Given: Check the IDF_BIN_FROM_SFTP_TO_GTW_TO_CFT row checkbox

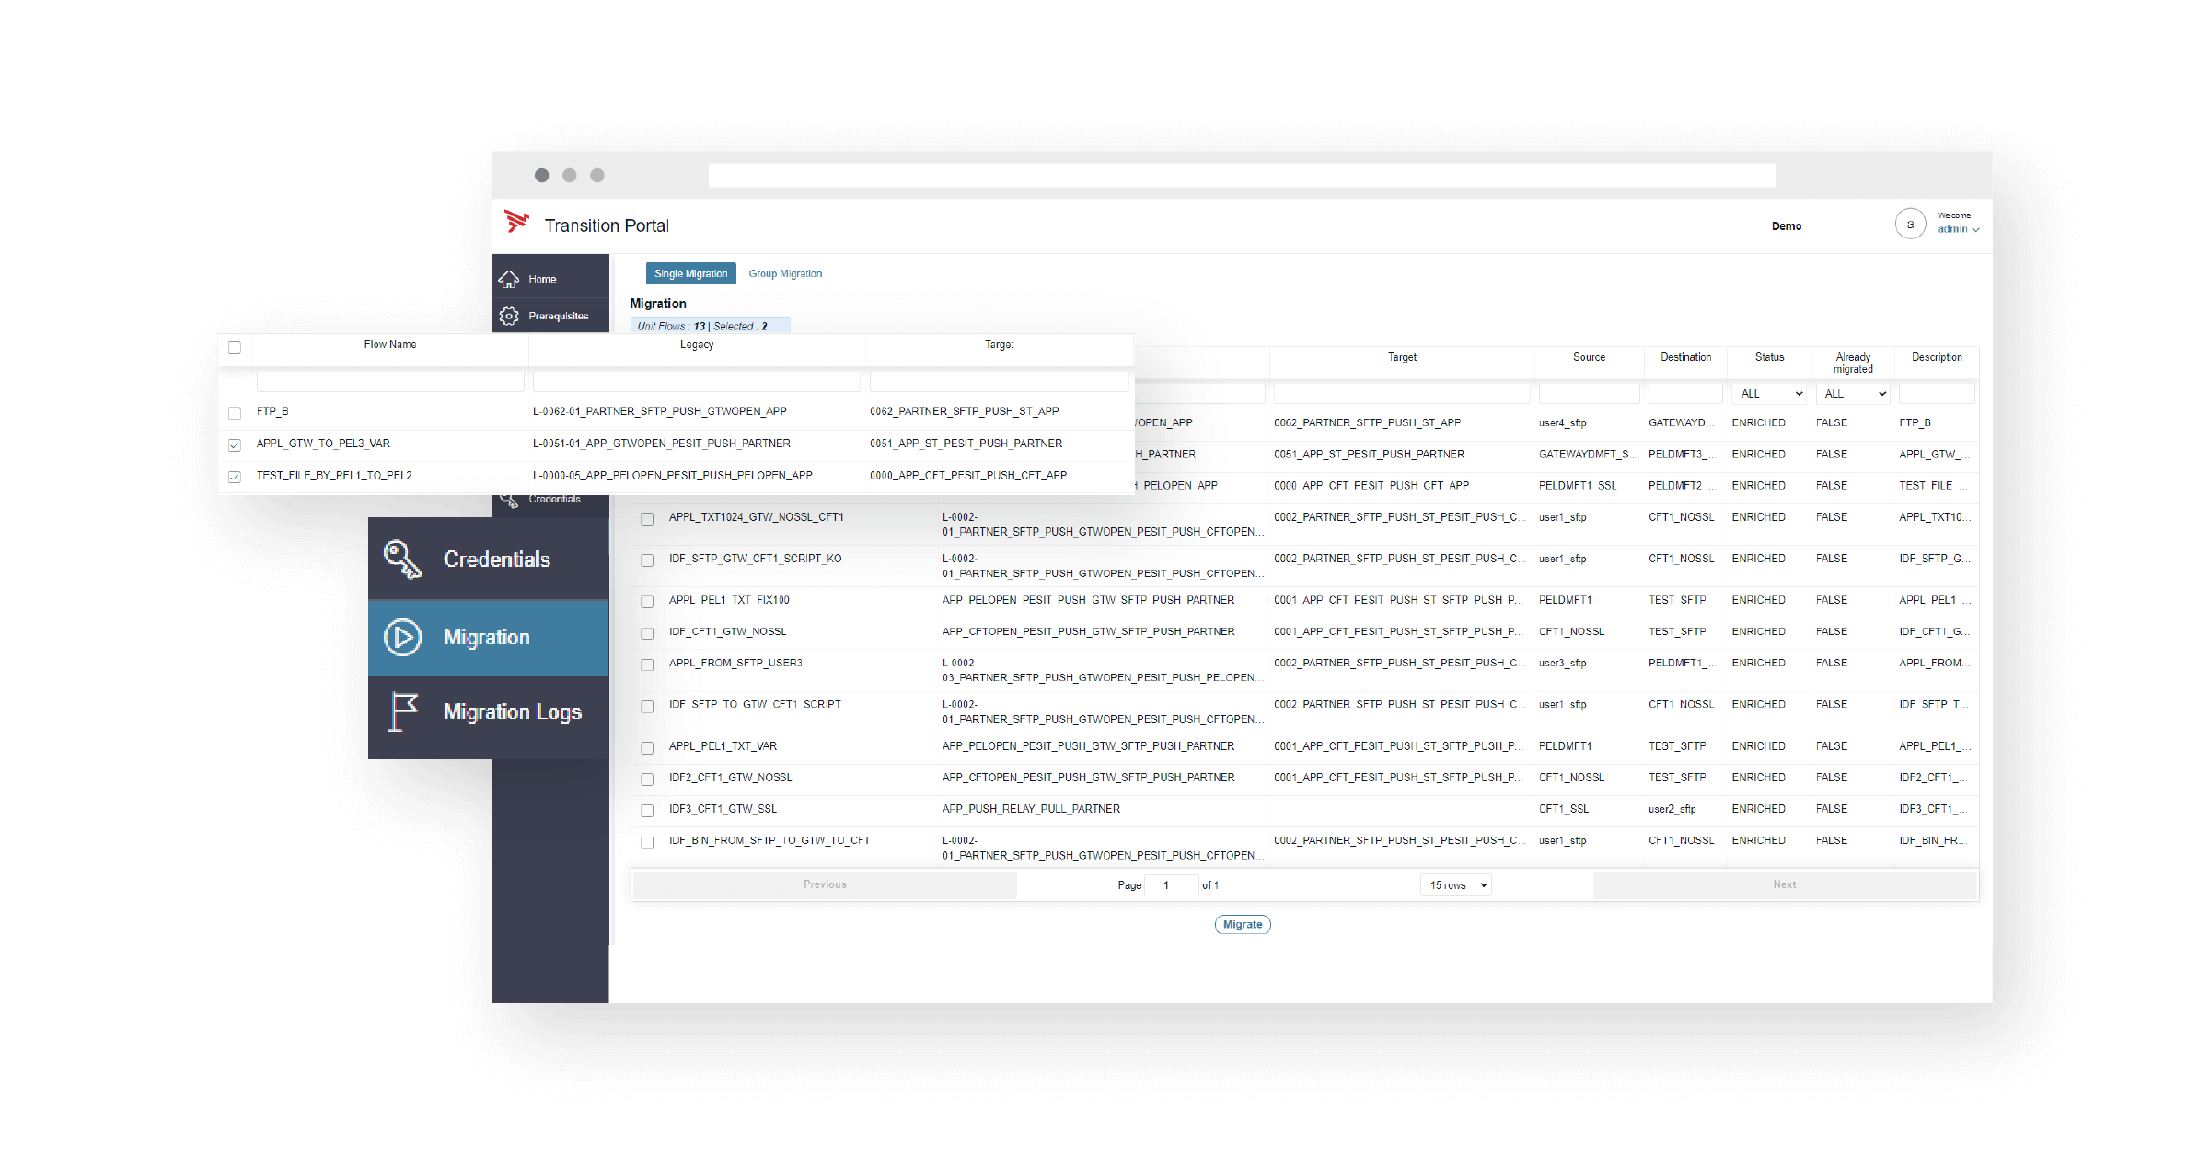Looking at the screenshot, I should [x=647, y=842].
